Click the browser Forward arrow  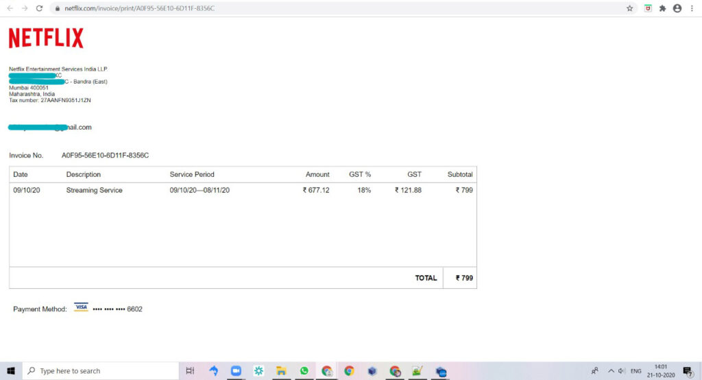(x=25, y=8)
